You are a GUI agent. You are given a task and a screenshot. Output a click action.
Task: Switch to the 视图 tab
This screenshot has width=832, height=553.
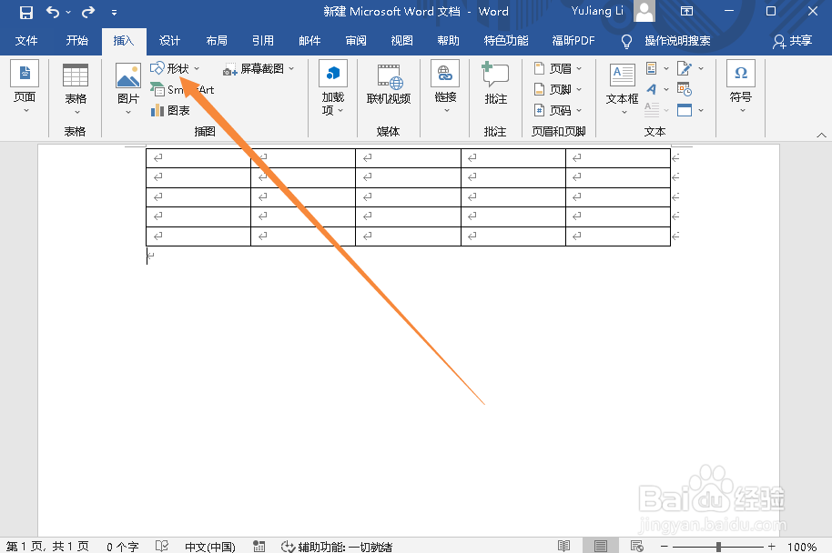pos(401,41)
